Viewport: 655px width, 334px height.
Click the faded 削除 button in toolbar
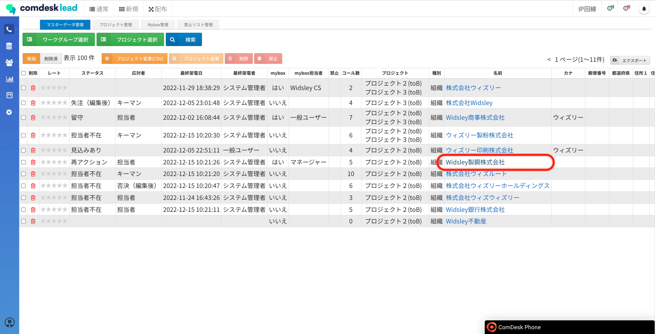click(x=239, y=59)
